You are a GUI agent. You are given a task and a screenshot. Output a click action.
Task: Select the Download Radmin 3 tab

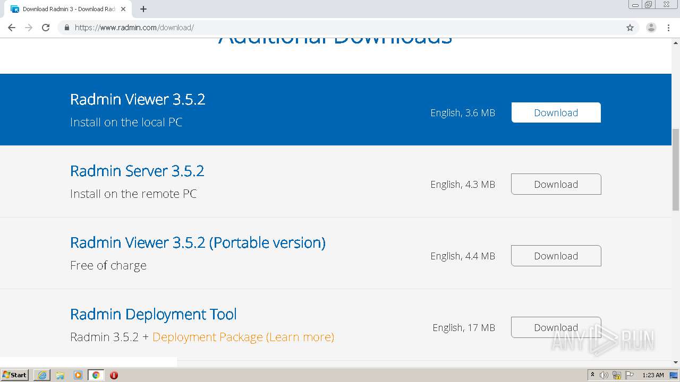pos(68,9)
